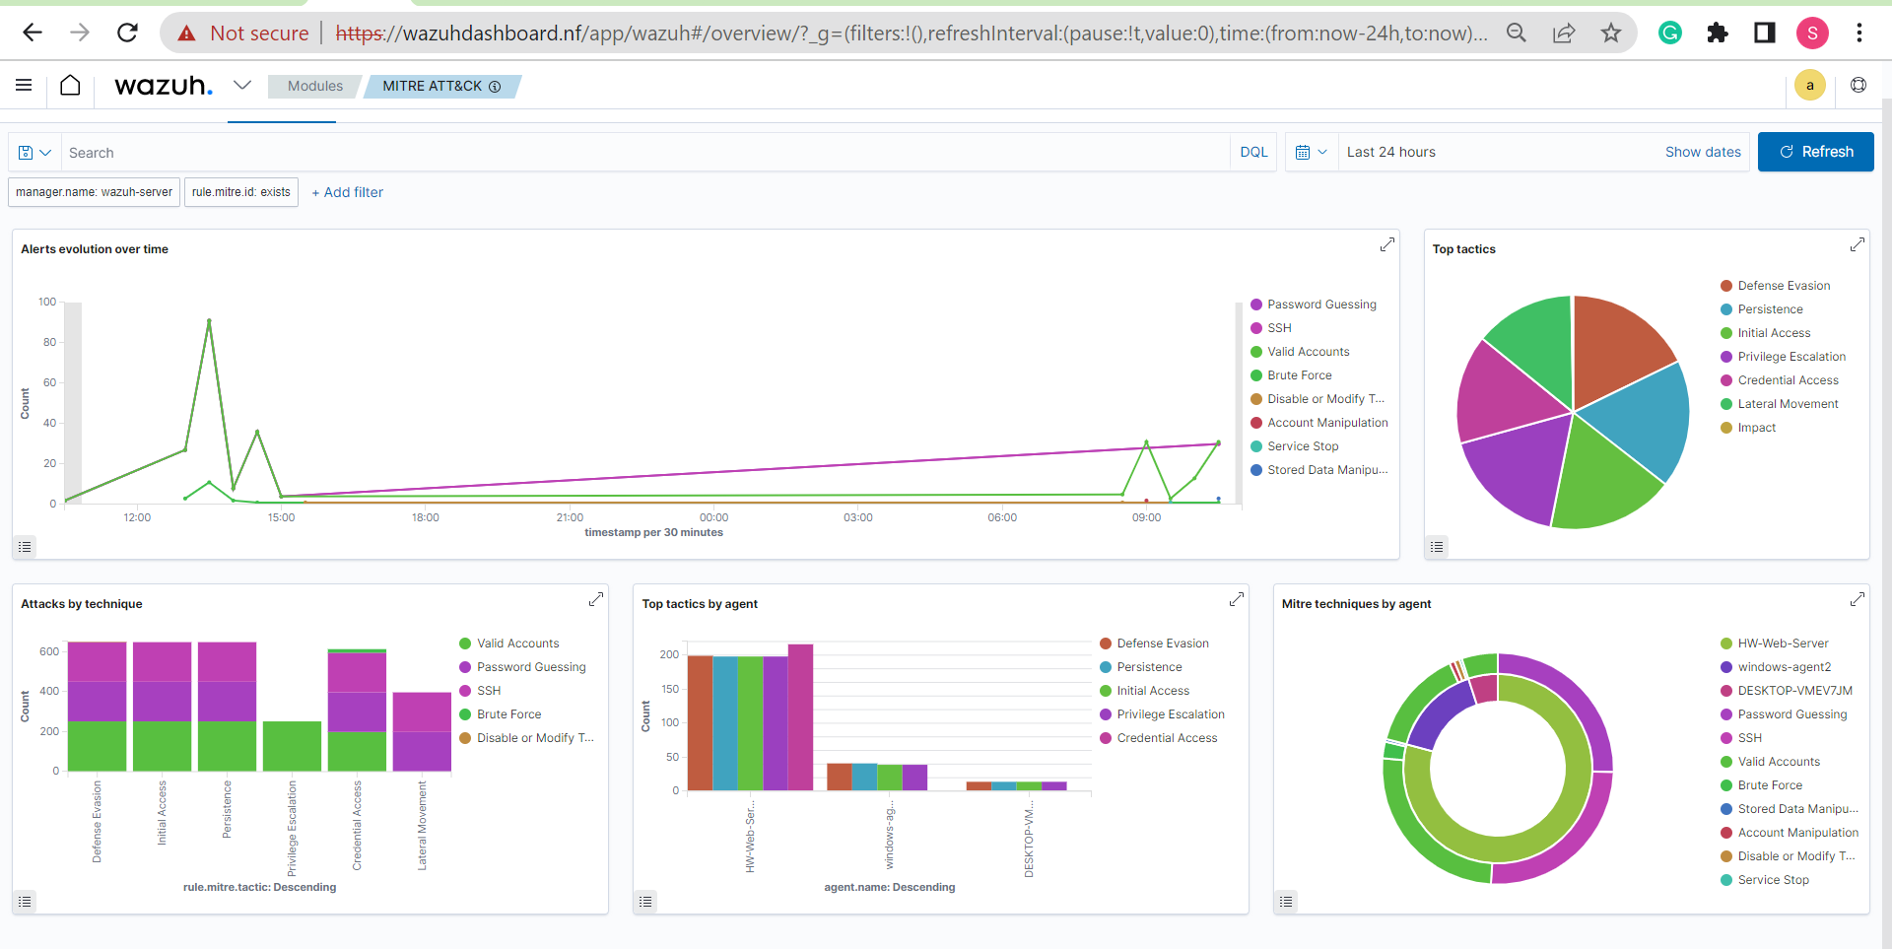Click the browser URL address bar
Screen dimensions: 1892x949
[912, 34]
